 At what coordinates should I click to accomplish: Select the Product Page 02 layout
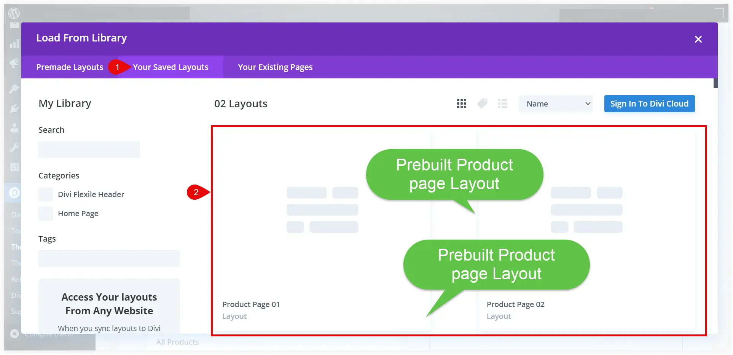pyautogui.click(x=586, y=231)
